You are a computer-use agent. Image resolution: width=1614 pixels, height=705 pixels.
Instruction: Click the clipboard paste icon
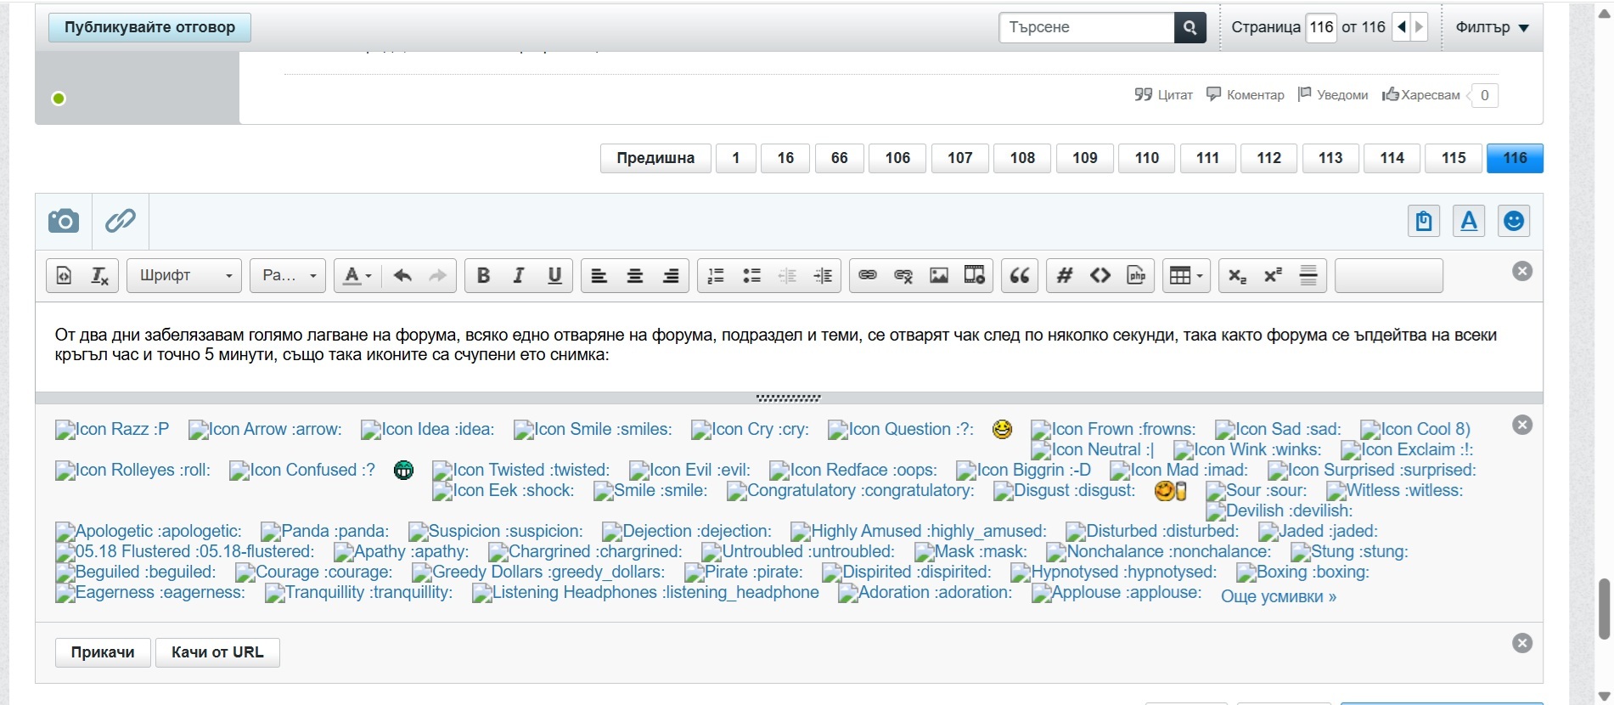coord(1424,222)
